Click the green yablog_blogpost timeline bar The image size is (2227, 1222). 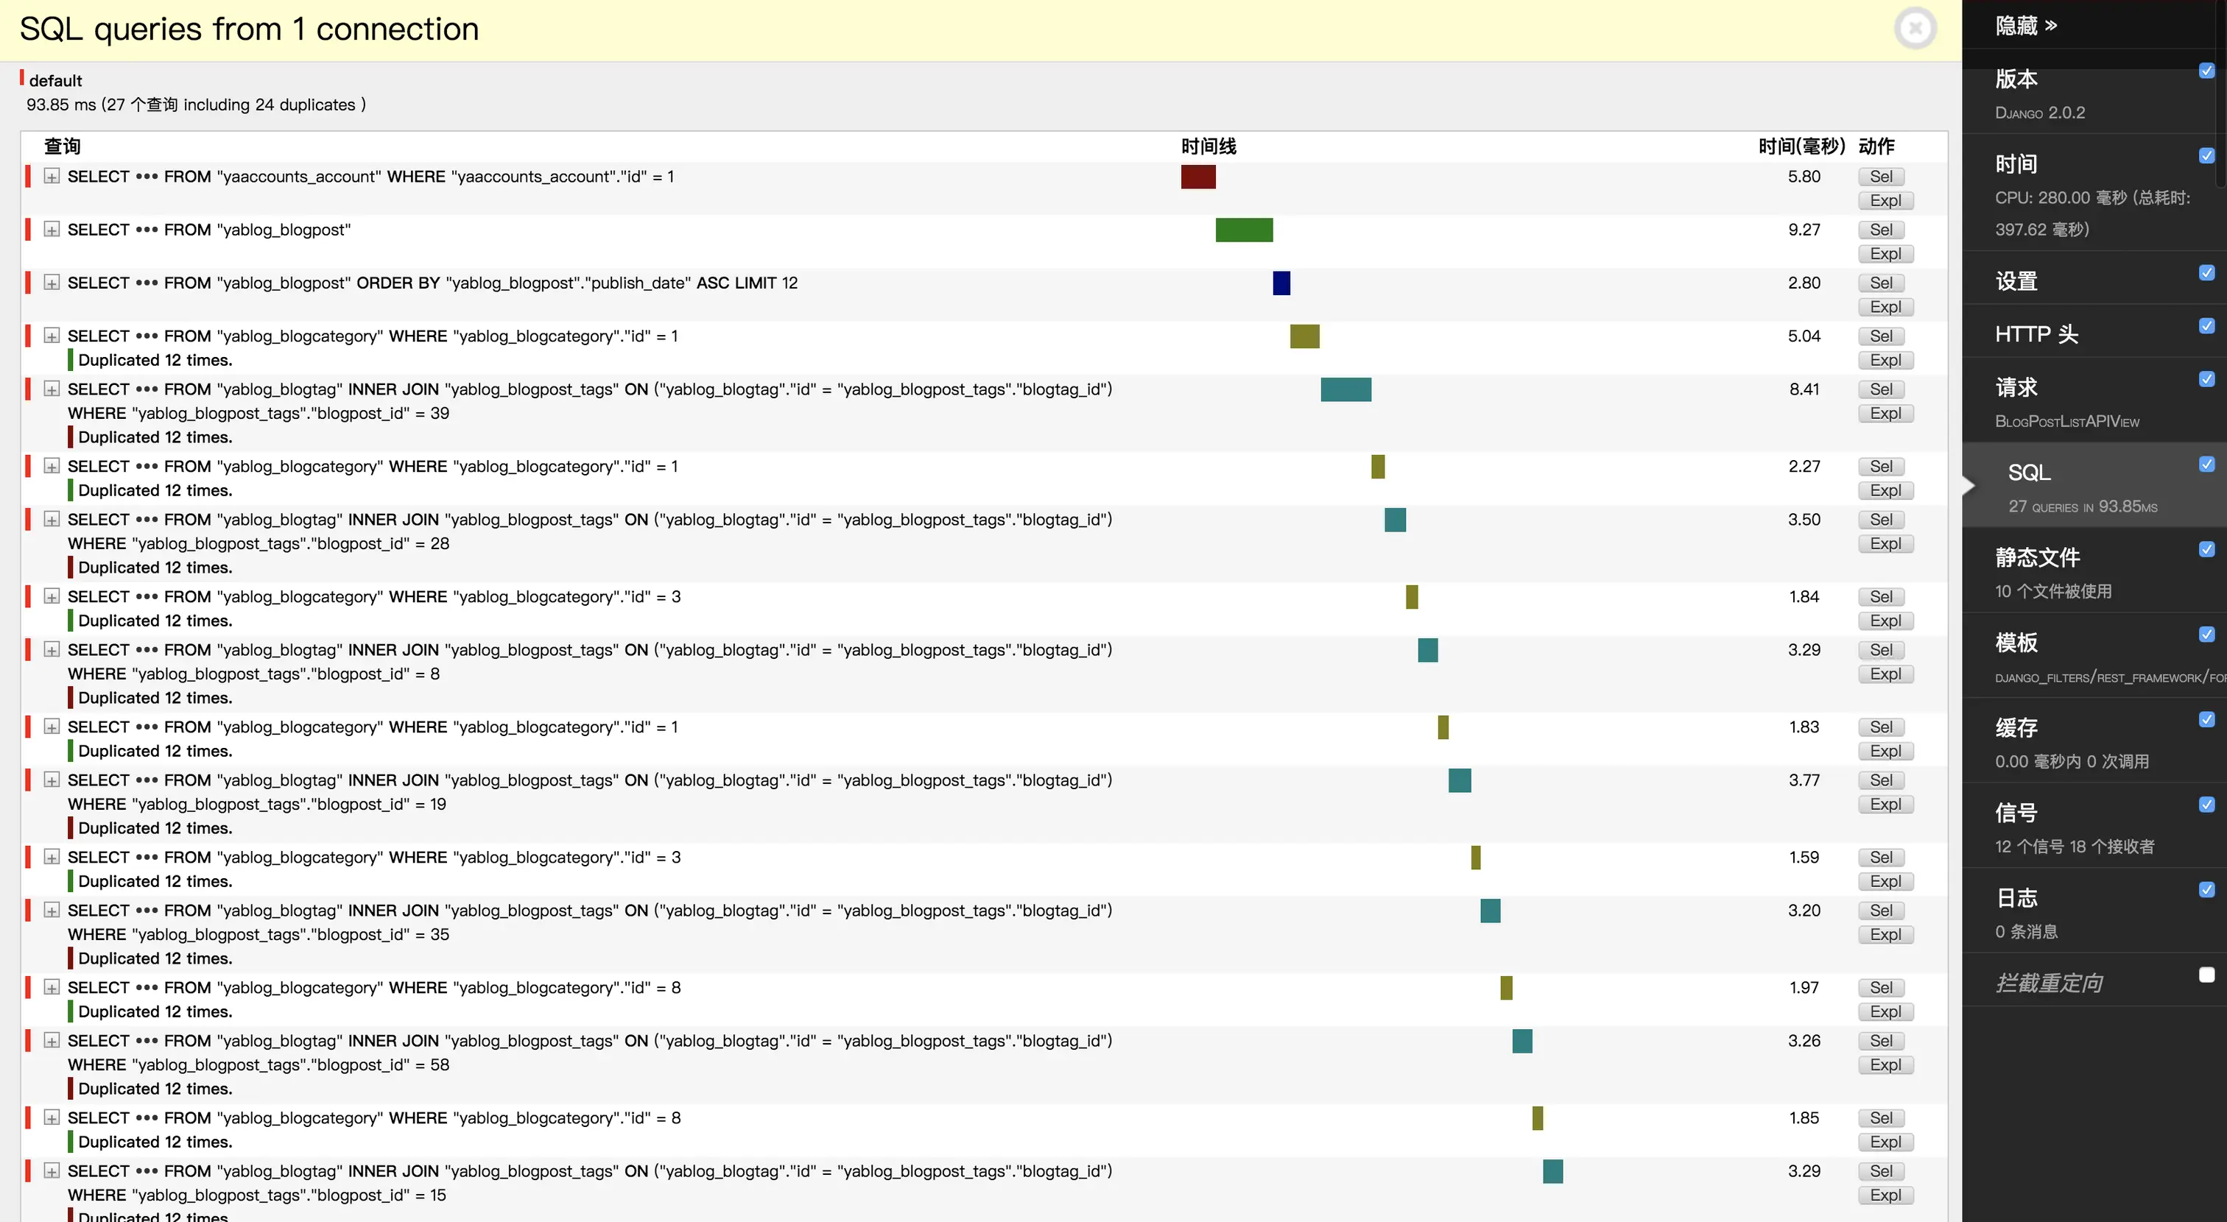[1243, 230]
